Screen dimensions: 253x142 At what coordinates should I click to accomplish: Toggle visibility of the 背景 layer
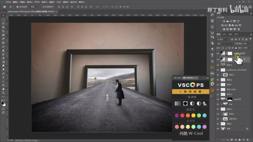(218, 128)
